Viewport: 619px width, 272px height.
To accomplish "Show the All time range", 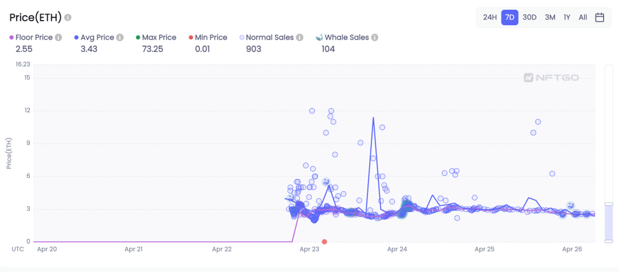I will [583, 17].
